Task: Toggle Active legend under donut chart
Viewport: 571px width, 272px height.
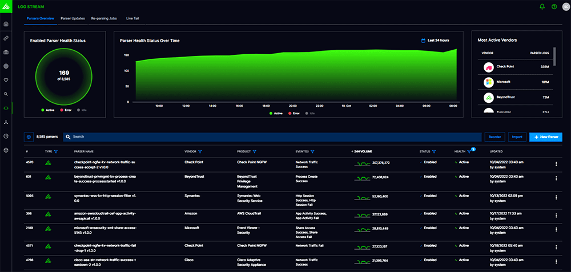Action: tap(48, 110)
